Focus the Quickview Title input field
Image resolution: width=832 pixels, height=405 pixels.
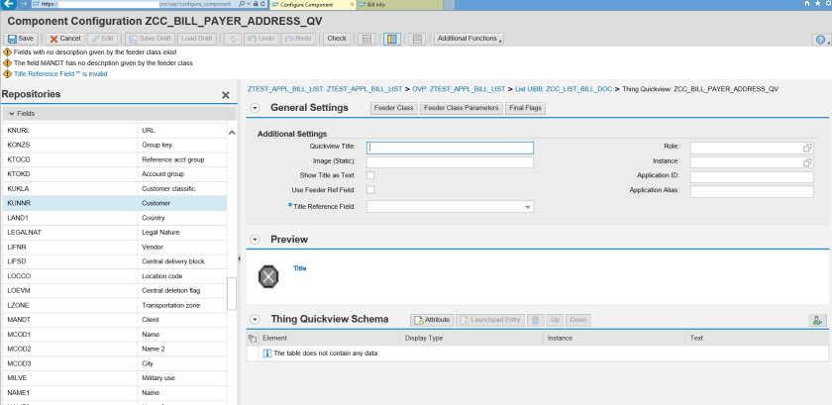tap(450, 149)
